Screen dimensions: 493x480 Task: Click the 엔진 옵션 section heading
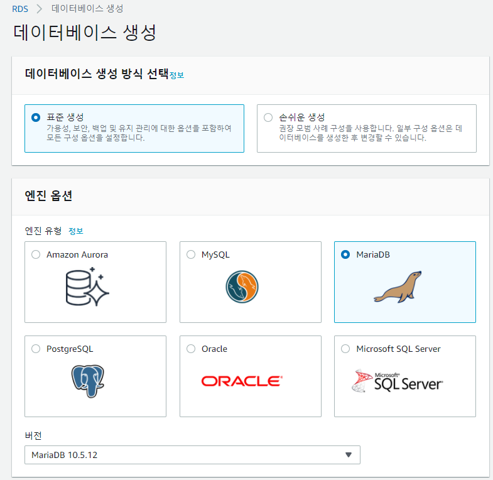(x=49, y=195)
